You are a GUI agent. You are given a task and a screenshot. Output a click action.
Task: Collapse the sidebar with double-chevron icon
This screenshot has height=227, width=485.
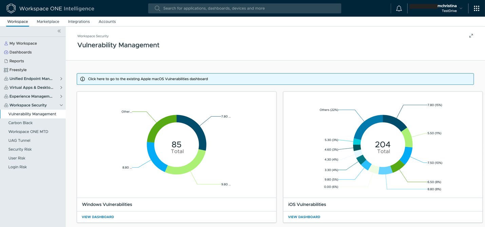59,31
